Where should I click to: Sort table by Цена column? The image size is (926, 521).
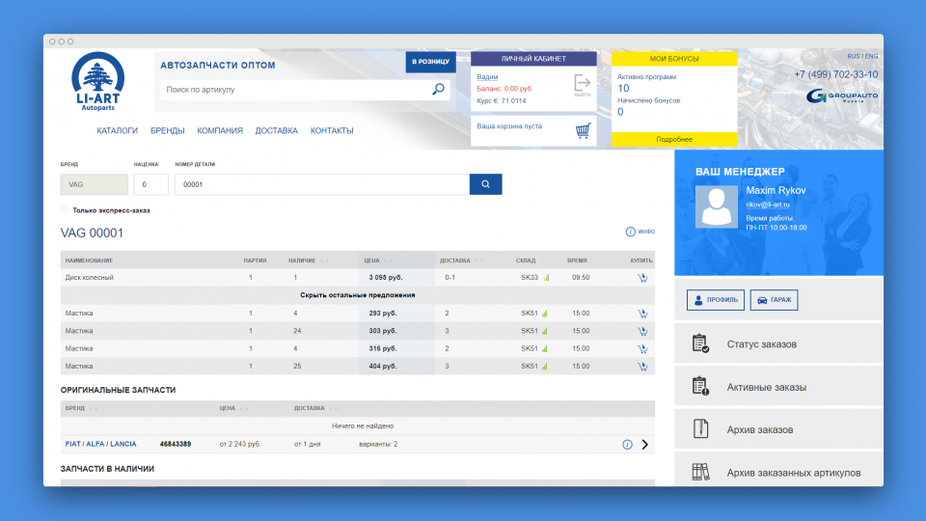[371, 260]
